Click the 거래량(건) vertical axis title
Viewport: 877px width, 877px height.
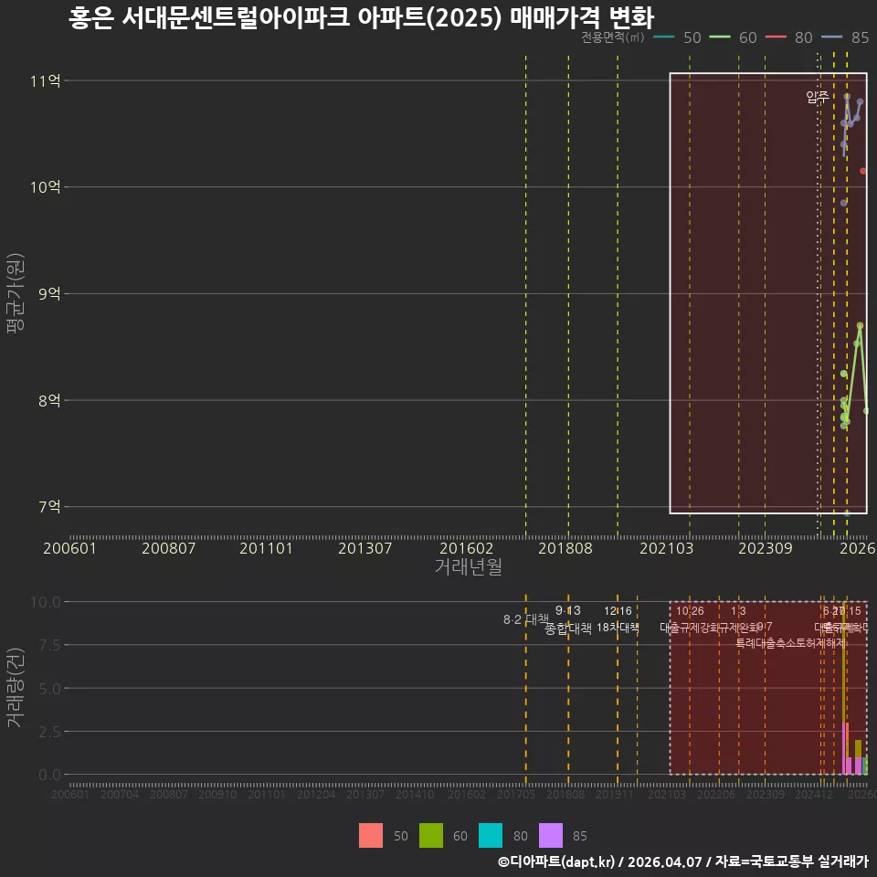16,688
